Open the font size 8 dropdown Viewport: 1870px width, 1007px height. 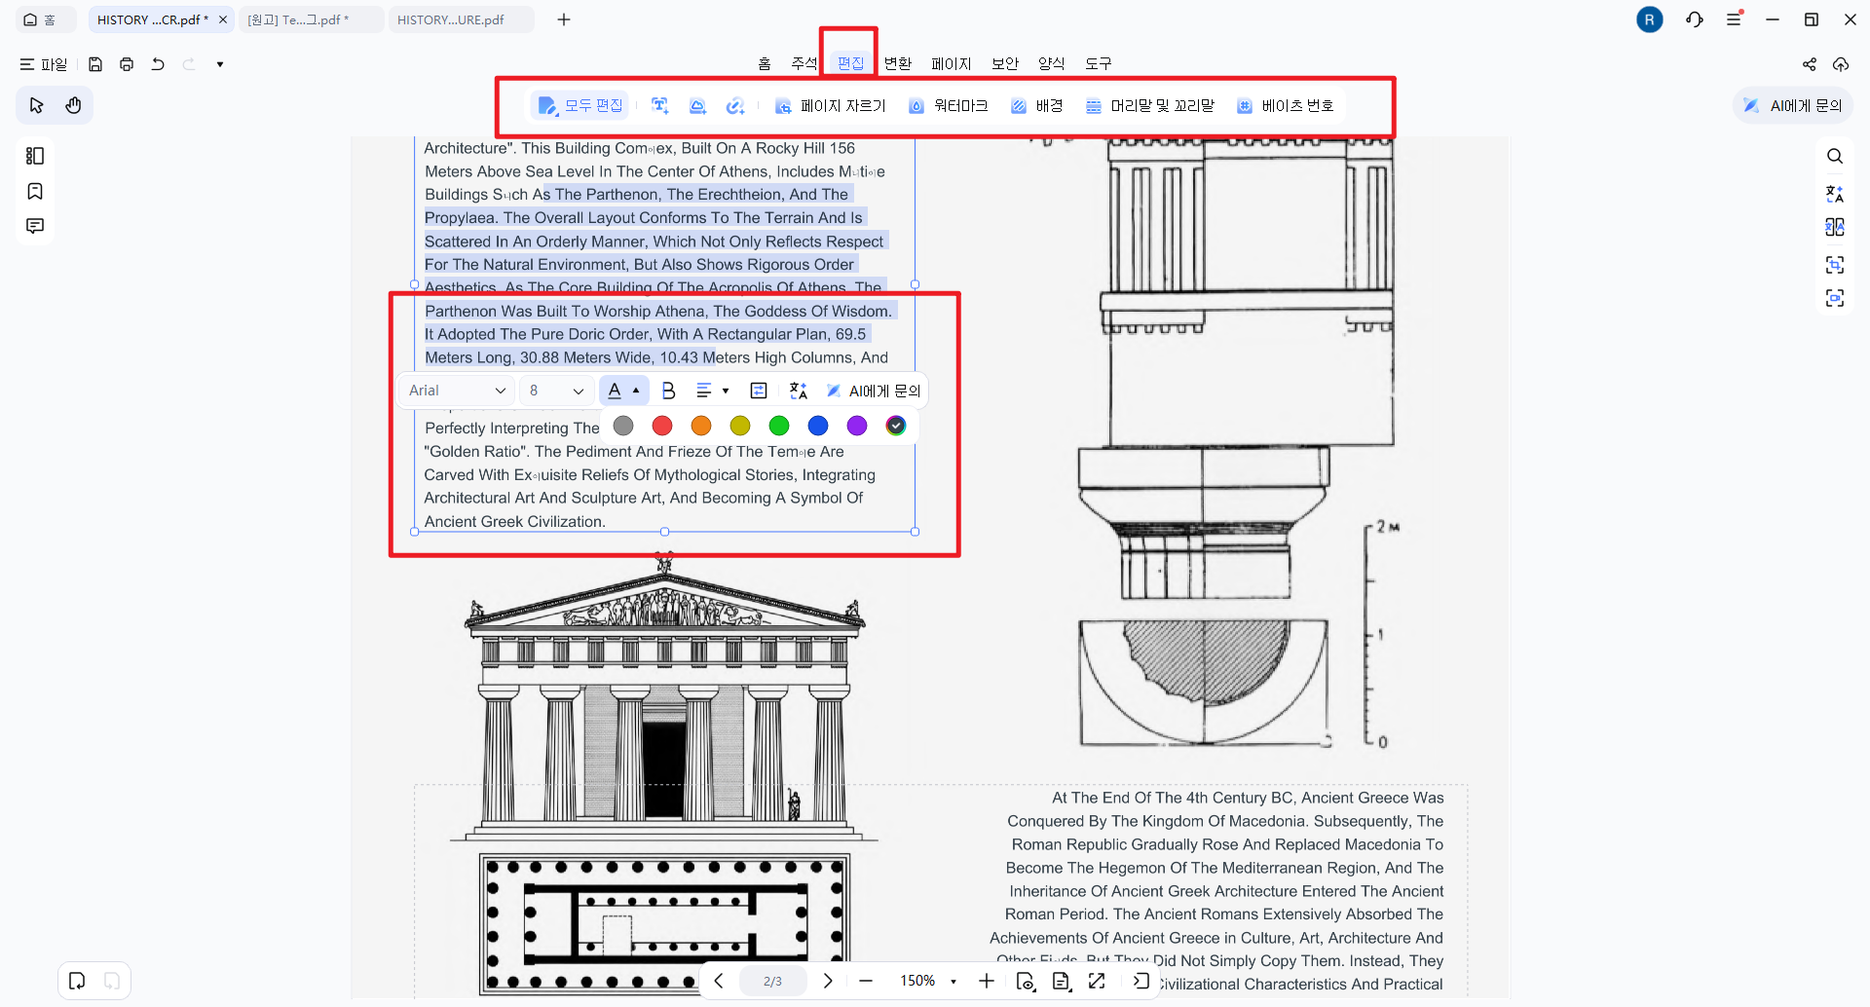pos(555,391)
